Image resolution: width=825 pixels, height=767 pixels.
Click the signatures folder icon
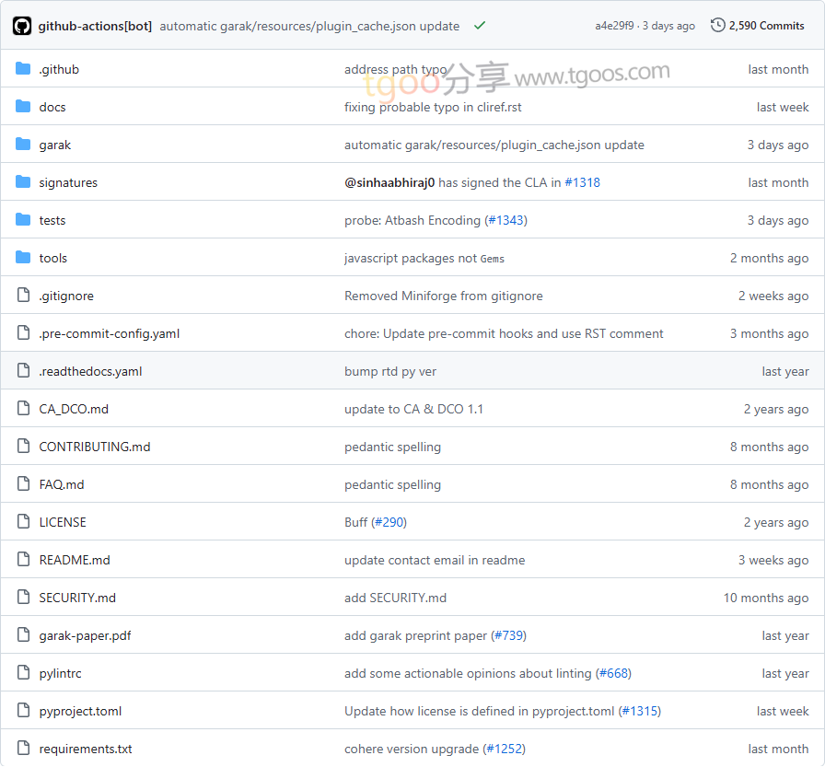point(23,182)
